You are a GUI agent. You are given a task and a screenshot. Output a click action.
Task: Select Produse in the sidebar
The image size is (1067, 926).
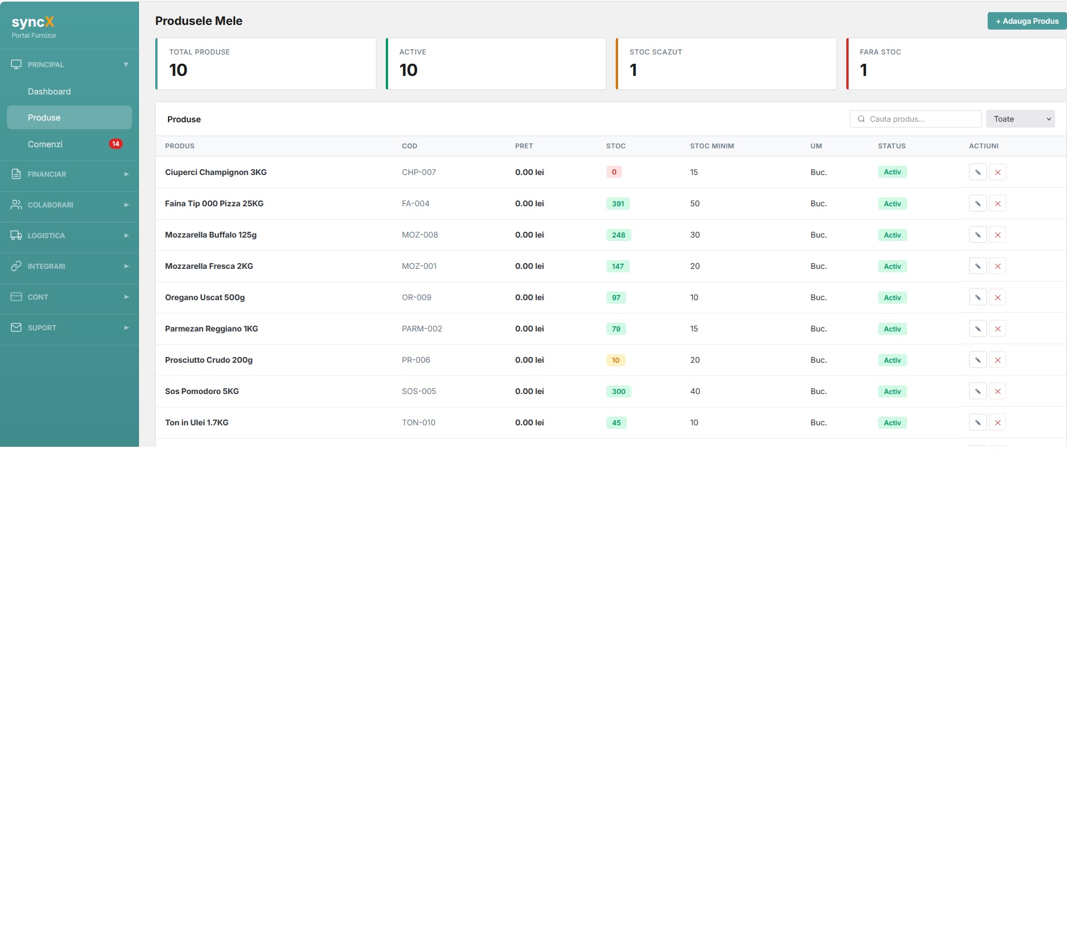click(x=70, y=118)
